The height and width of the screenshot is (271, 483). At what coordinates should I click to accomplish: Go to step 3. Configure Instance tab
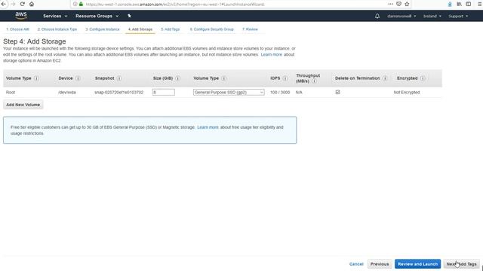(103, 29)
